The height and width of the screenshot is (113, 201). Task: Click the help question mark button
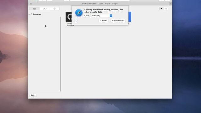pyautogui.click(x=76, y=20)
